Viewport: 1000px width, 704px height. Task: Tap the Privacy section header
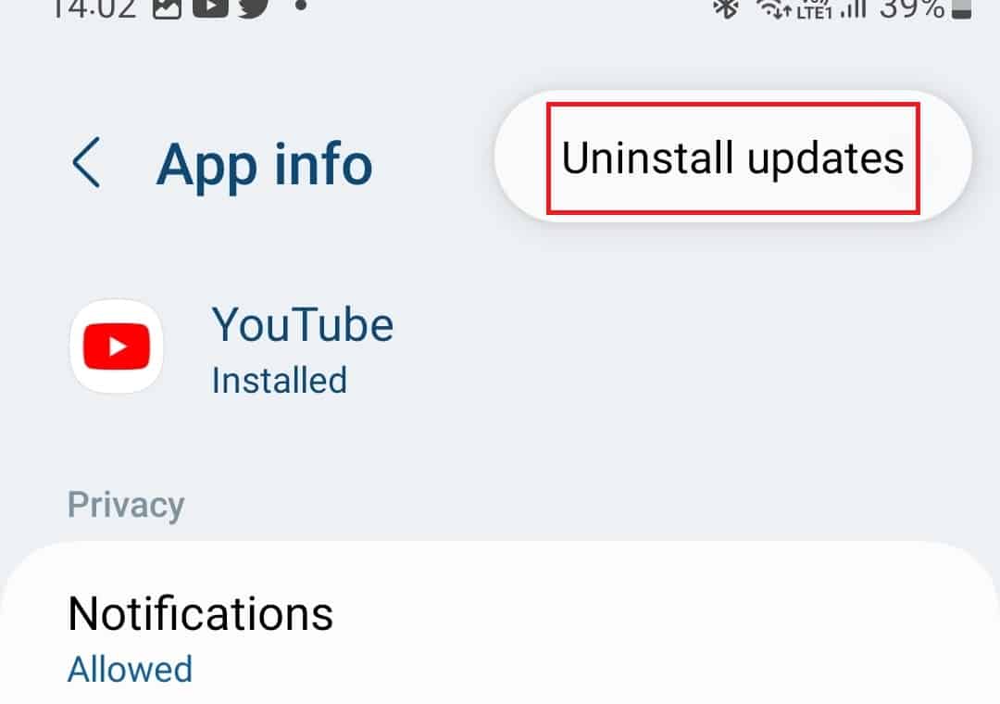point(126,505)
